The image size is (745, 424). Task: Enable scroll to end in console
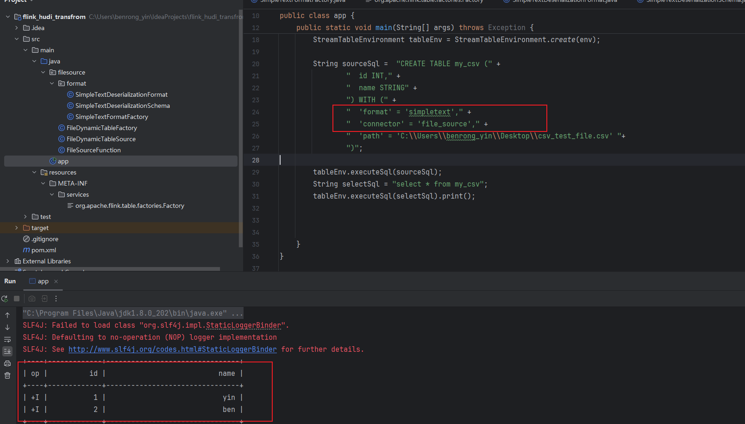(7, 351)
